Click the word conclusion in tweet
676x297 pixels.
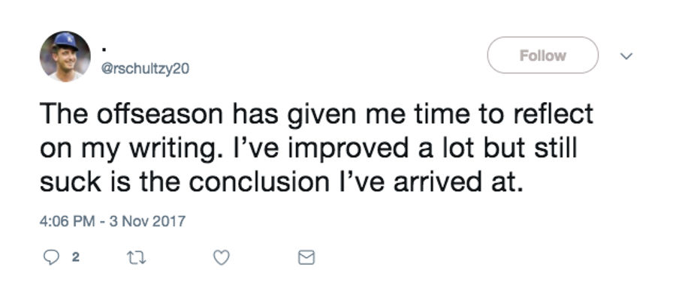tap(259, 182)
